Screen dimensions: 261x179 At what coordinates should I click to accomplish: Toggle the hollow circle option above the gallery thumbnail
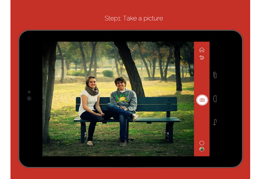click(202, 142)
